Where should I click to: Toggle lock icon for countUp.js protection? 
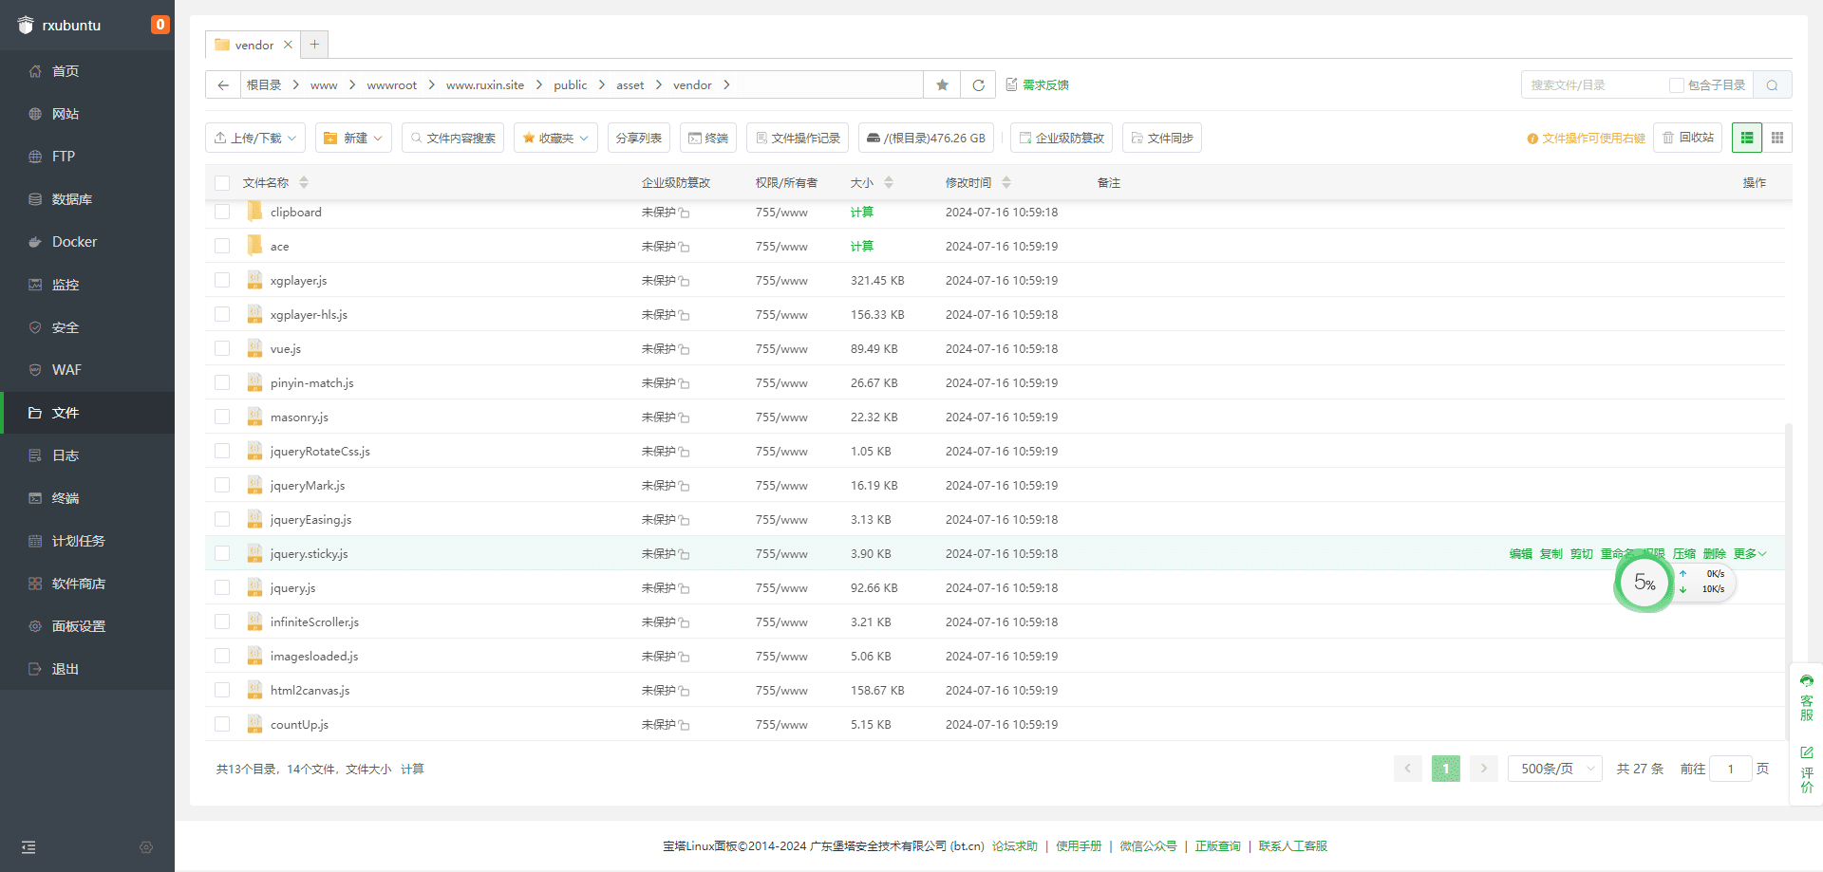pyautogui.click(x=685, y=725)
